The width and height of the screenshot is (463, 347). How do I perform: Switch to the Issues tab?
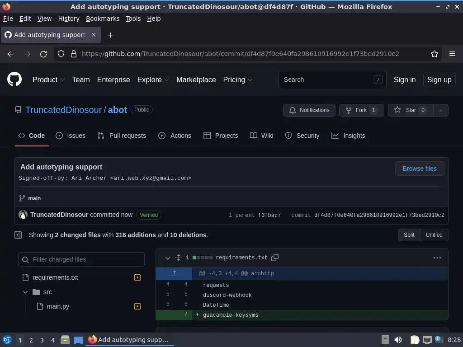pos(71,136)
